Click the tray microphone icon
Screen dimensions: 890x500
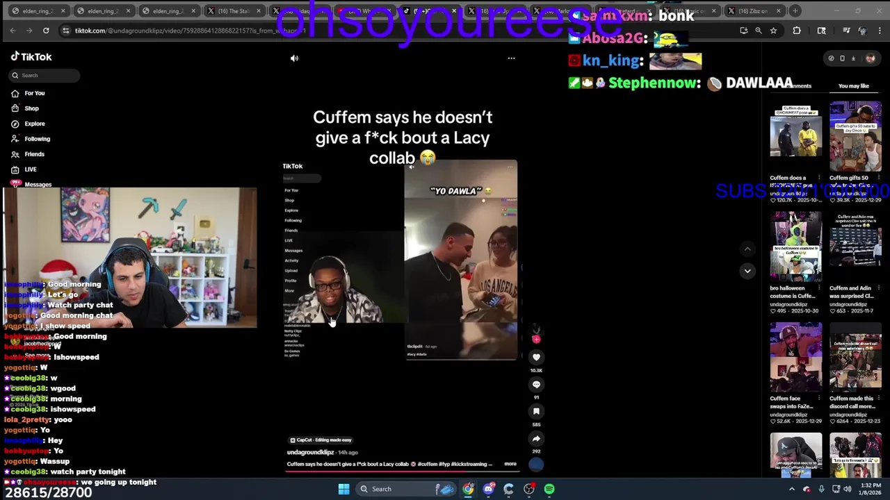click(821, 489)
